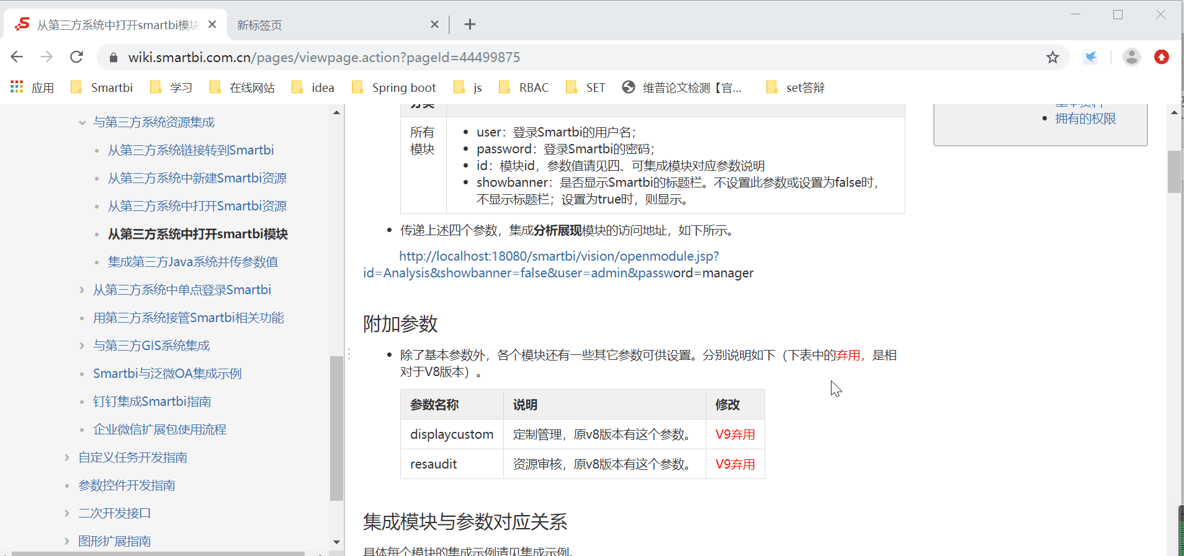Click the sidebar horizontal scrollbar
1184x556 pixels.
158,553
